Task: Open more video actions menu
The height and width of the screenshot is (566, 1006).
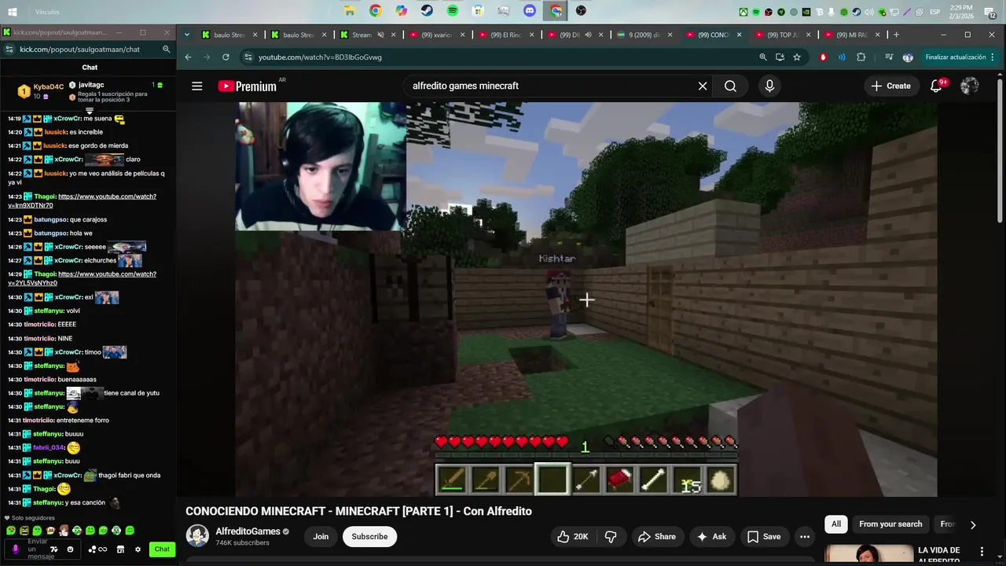Action: click(804, 537)
